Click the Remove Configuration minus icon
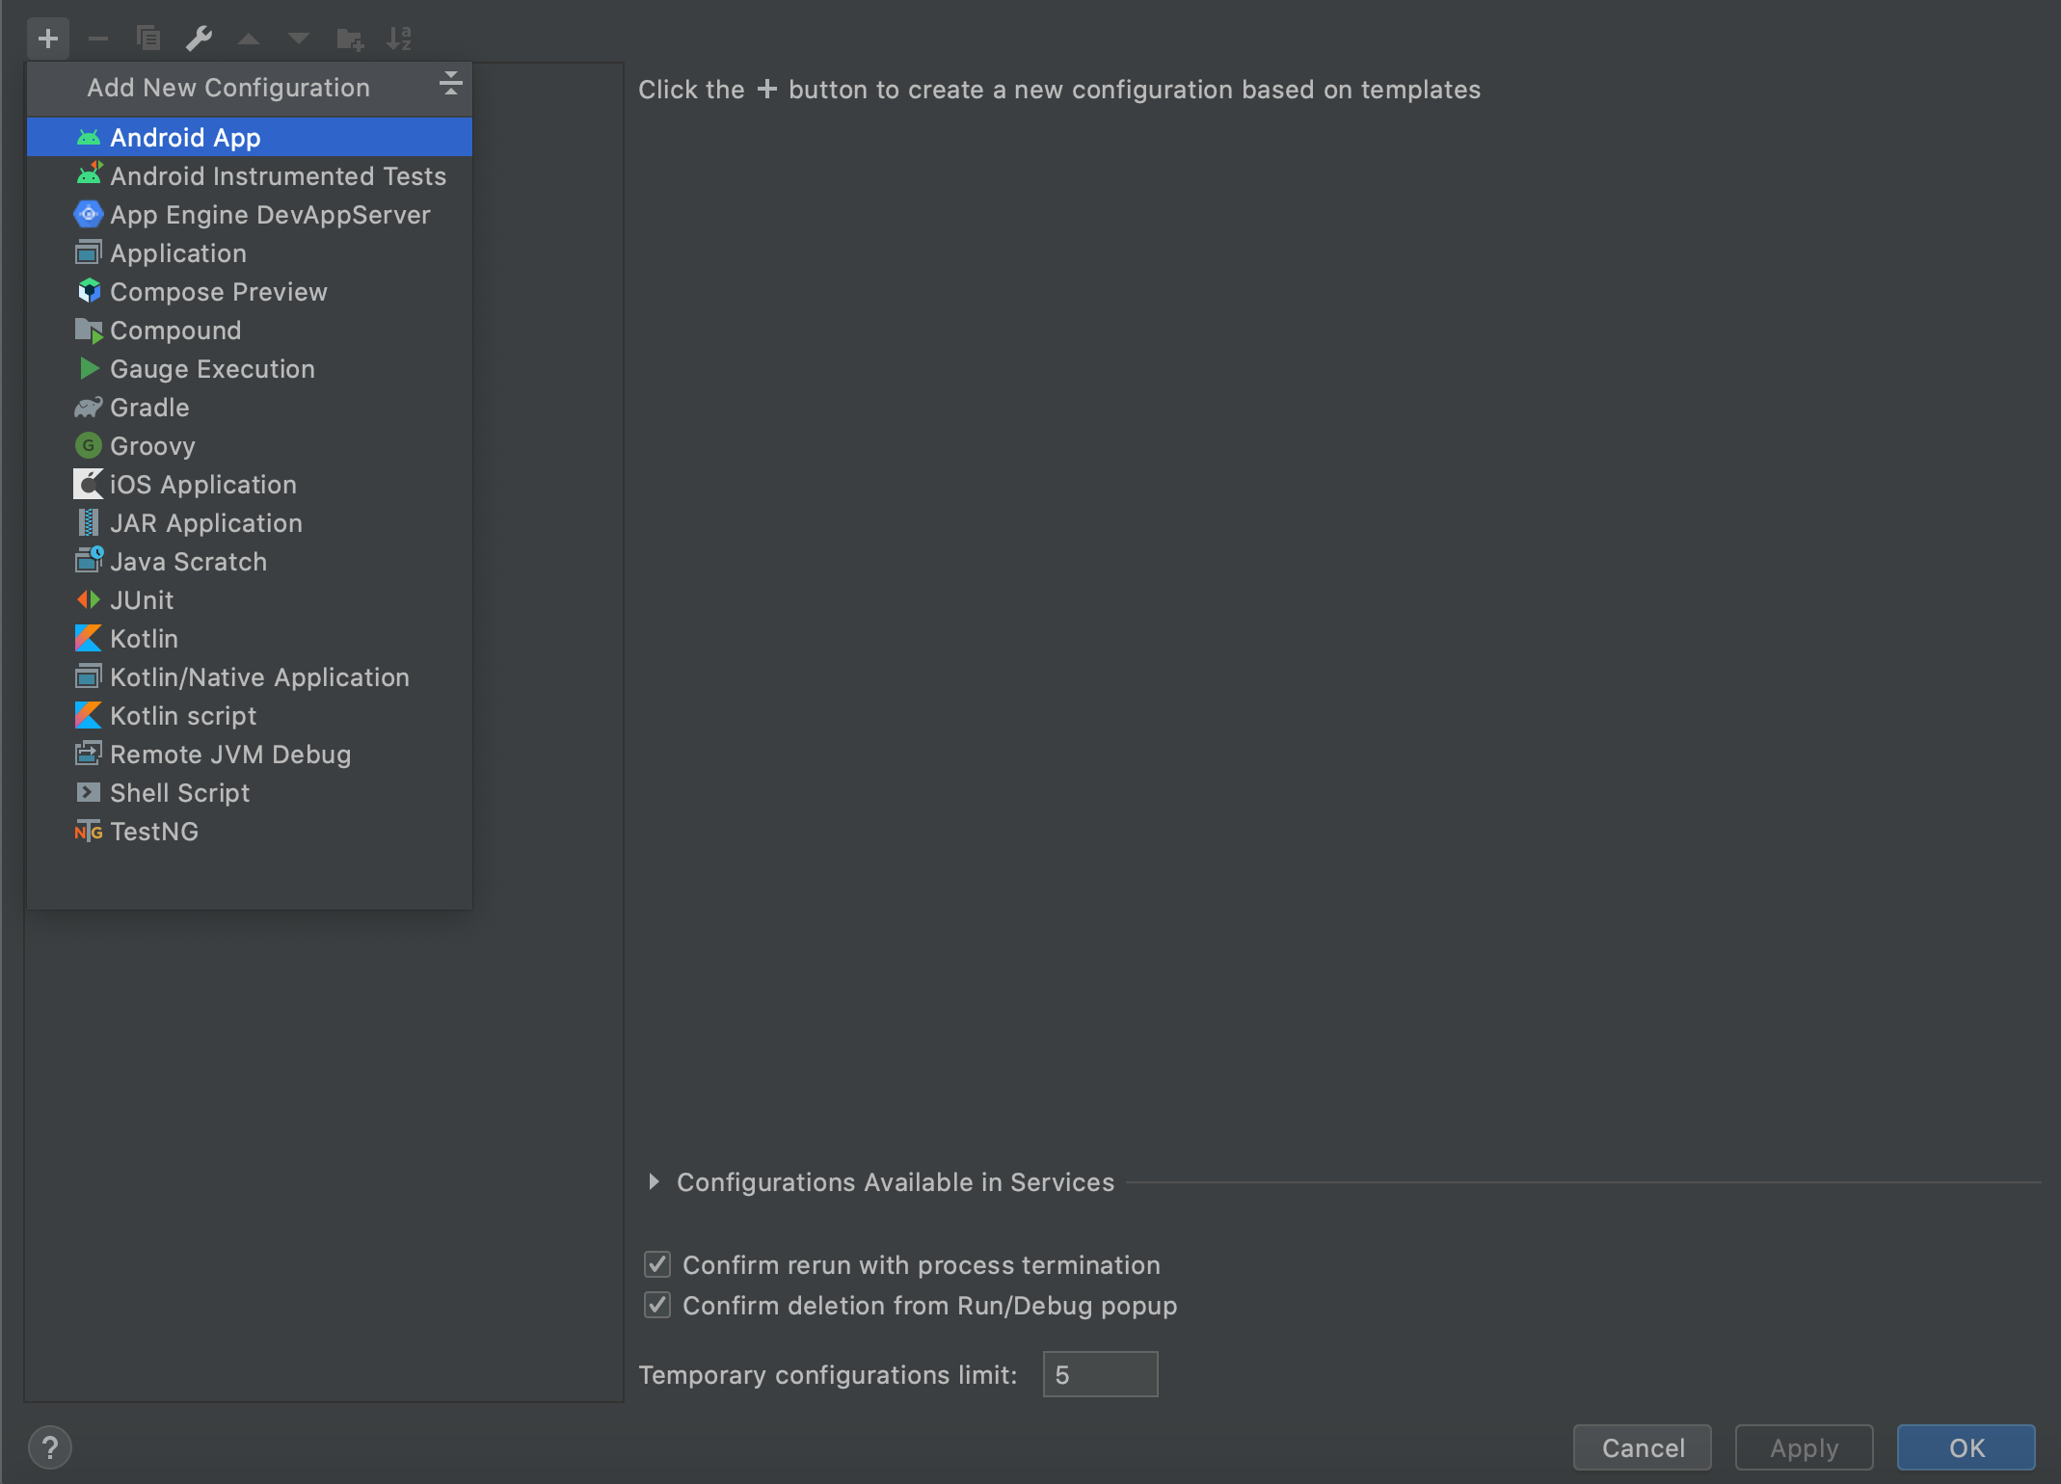 click(97, 39)
